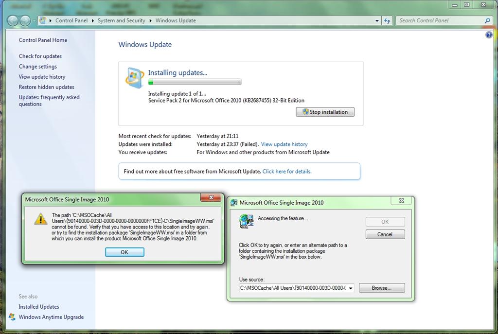Click warning triangle icon in error dialog
The image size is (498, 334).
(41, 219)
